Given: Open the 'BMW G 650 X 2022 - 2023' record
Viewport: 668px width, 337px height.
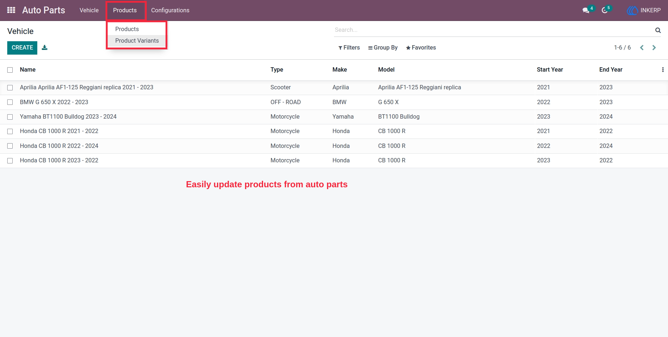Looking at the screenshot, I should [x=54, y=102].
